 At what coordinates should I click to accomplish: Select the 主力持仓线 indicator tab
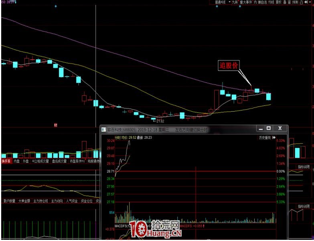[x=41, y=201]
